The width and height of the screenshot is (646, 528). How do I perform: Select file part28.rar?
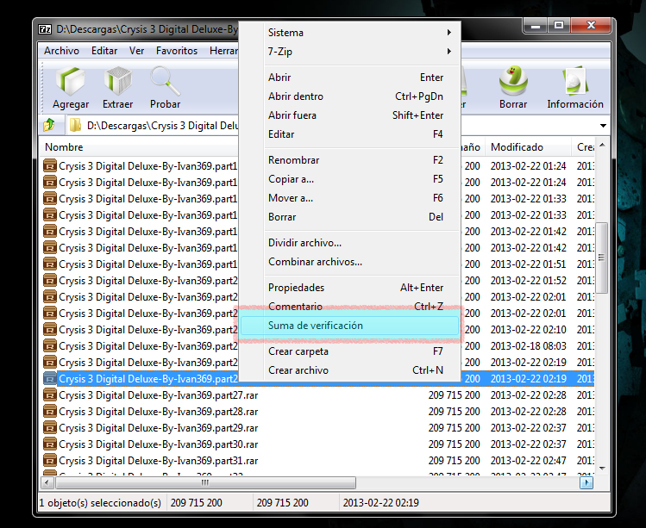coord(159,412)
